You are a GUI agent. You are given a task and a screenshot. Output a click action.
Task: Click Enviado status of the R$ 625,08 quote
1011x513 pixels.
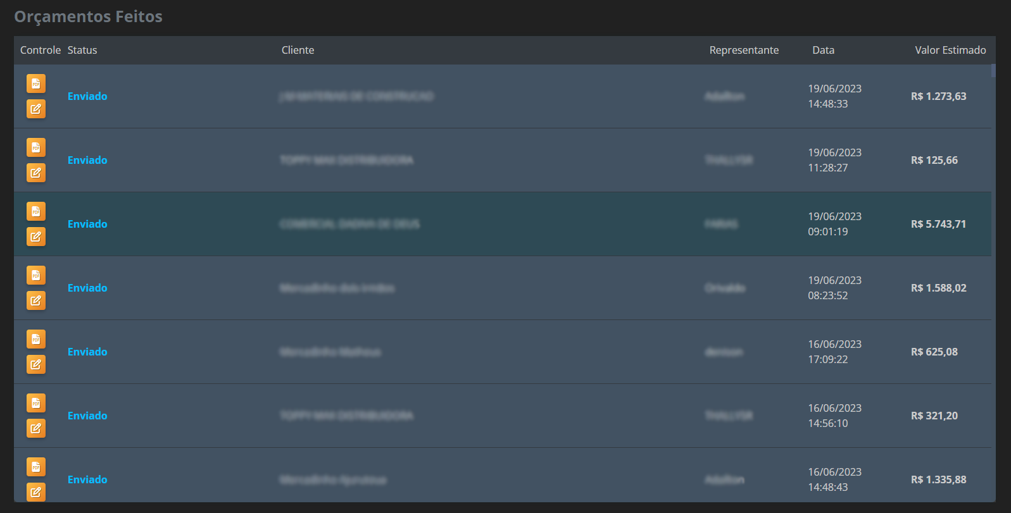pos(87,352)
